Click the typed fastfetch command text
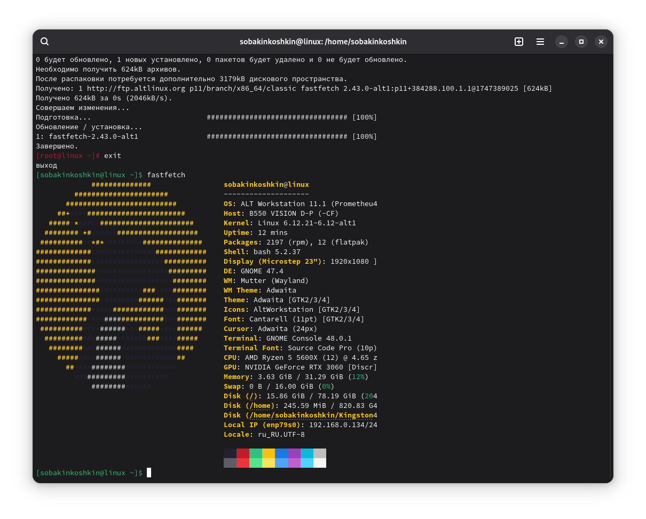This screenshot has width=646, height=519. tap(166, 175)
